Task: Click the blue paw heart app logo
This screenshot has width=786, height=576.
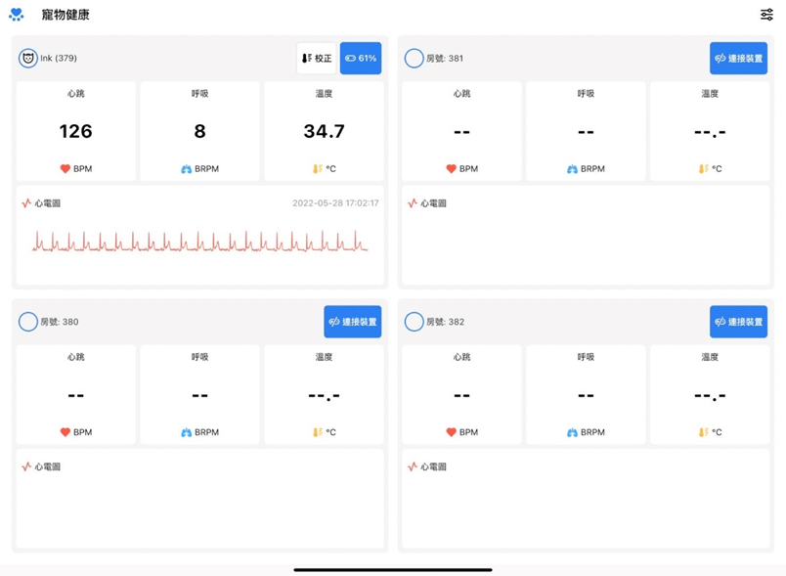Action: pos(16,15)
